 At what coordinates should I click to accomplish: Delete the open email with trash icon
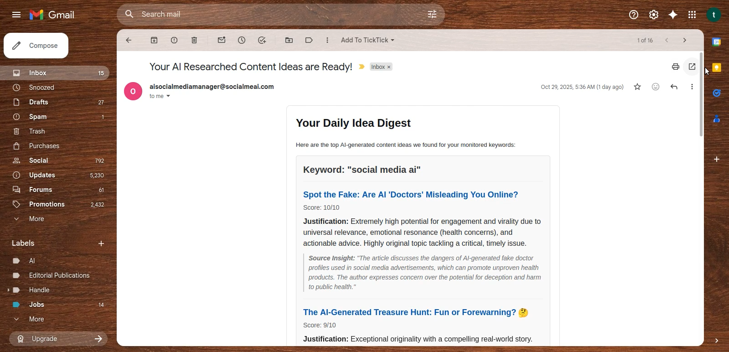point(194,40)
